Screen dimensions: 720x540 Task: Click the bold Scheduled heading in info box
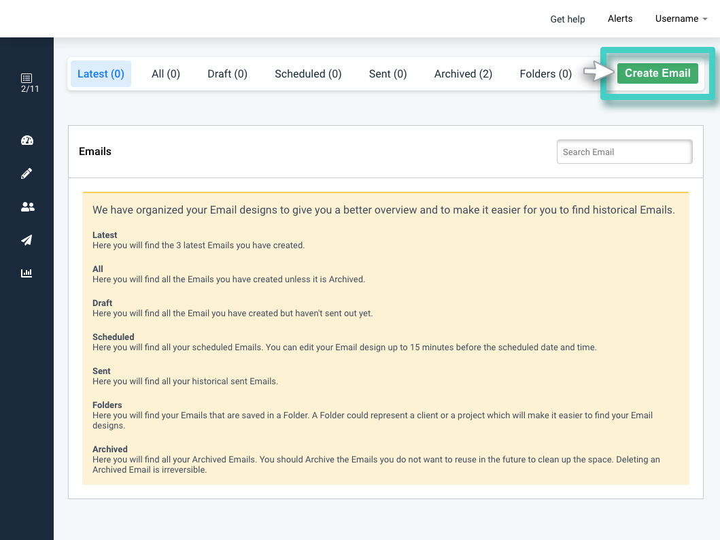[114, 337]
